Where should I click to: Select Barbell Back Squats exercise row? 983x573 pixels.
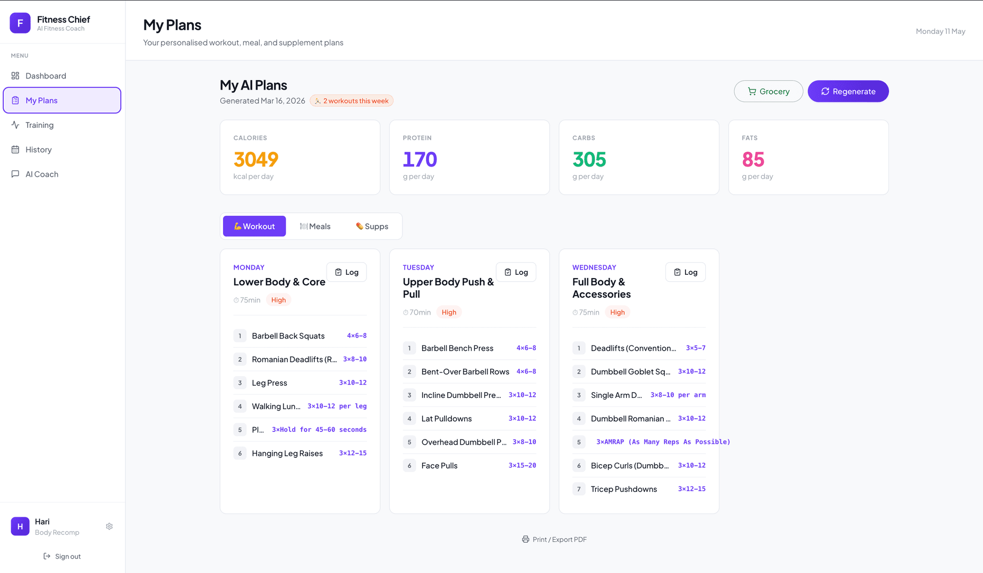tap(300, 336)
